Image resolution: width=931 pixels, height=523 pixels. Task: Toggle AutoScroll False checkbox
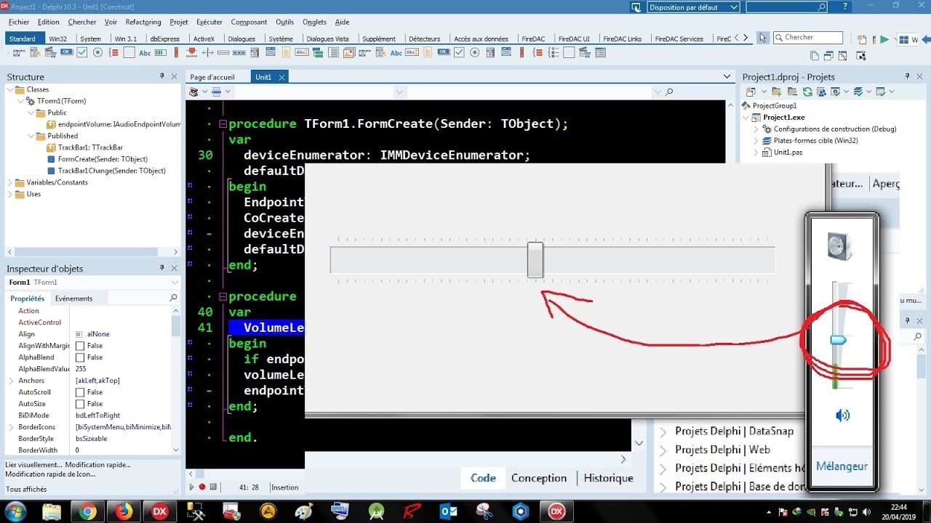pyautogui.click(x=80, y=392)
